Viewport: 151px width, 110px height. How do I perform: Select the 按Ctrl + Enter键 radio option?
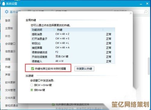[32, 85]
